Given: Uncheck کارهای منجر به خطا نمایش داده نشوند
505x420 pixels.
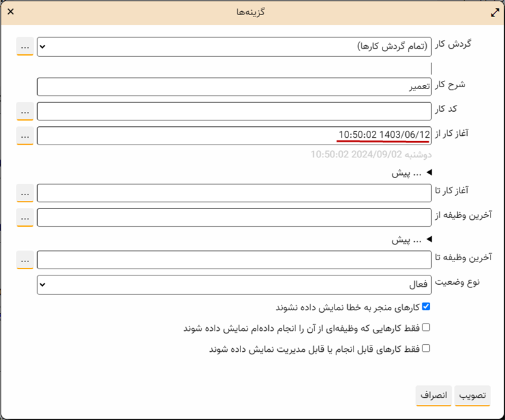Looking at the screenshot, I should tap(425, 307).
